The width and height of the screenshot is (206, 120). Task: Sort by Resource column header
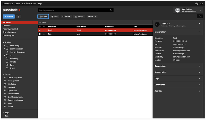[52, 26]
